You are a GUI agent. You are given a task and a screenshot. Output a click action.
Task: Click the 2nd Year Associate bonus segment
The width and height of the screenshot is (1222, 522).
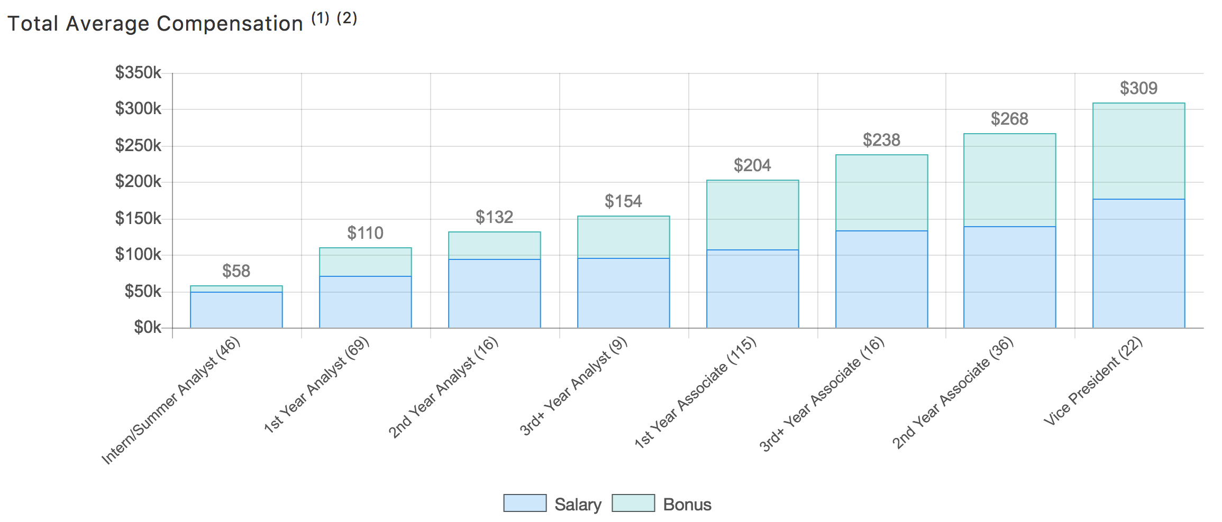pos(1009,180)
